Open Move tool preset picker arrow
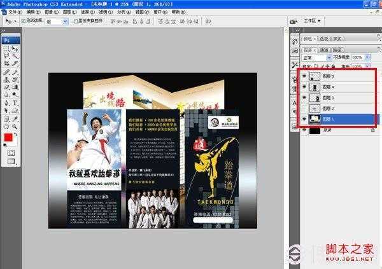The image size is (382, 269). [x=15, y=22]
